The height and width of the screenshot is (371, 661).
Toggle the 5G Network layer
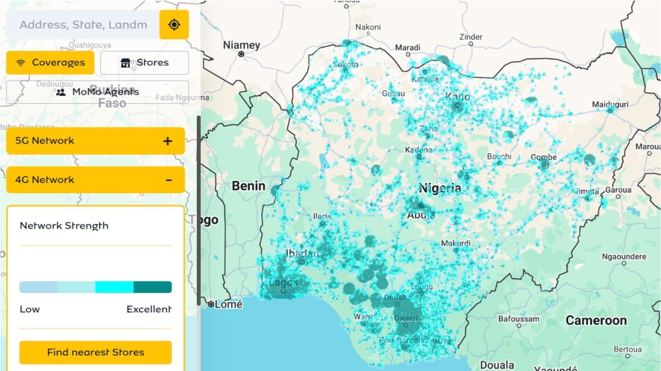pyautogui.click(x=95, y=140)
